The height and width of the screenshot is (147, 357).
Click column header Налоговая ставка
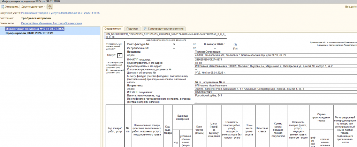[262, 130]
